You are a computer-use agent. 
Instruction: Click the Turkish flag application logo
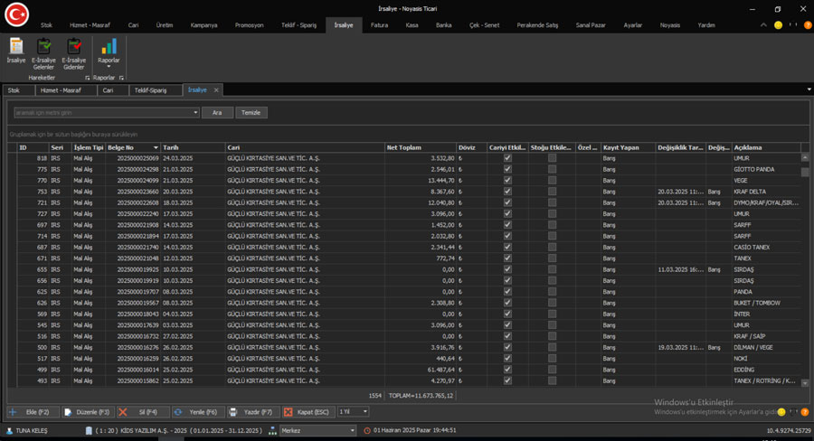coord(16,14)
